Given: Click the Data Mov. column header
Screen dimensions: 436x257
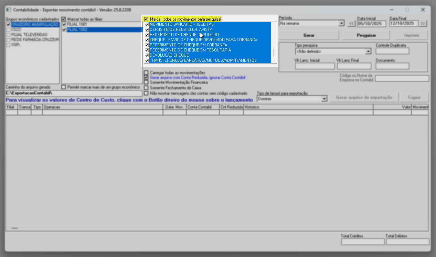Looking at the screenshot, I should [x=175, y=107].
